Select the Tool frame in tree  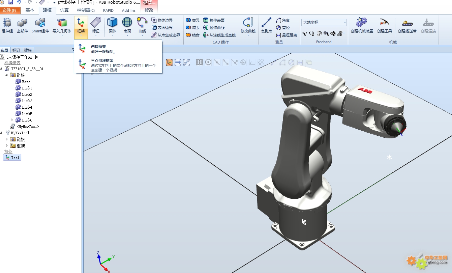[12, 158]
